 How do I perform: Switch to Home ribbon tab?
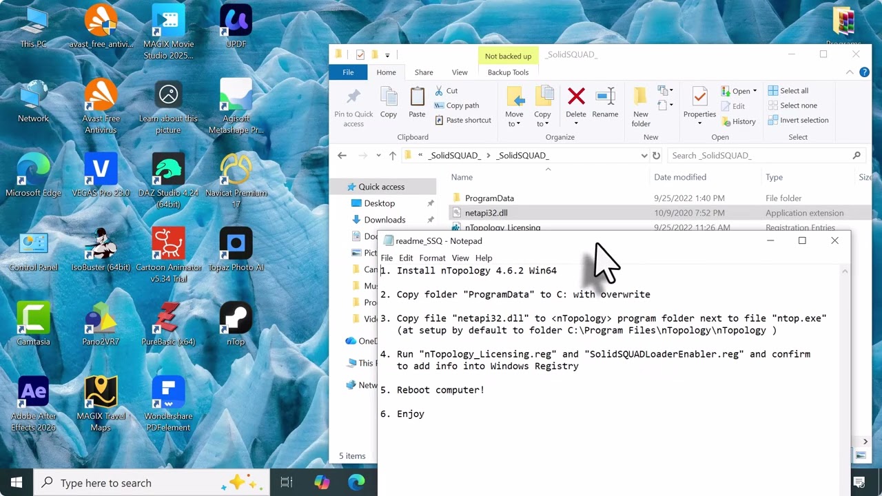click(386, 72)
